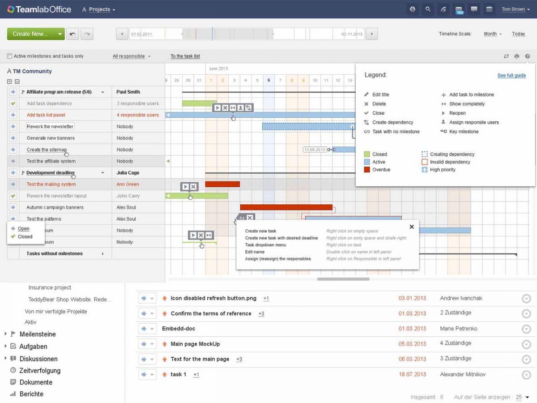Expand the Tasks without milestones row

103,253
